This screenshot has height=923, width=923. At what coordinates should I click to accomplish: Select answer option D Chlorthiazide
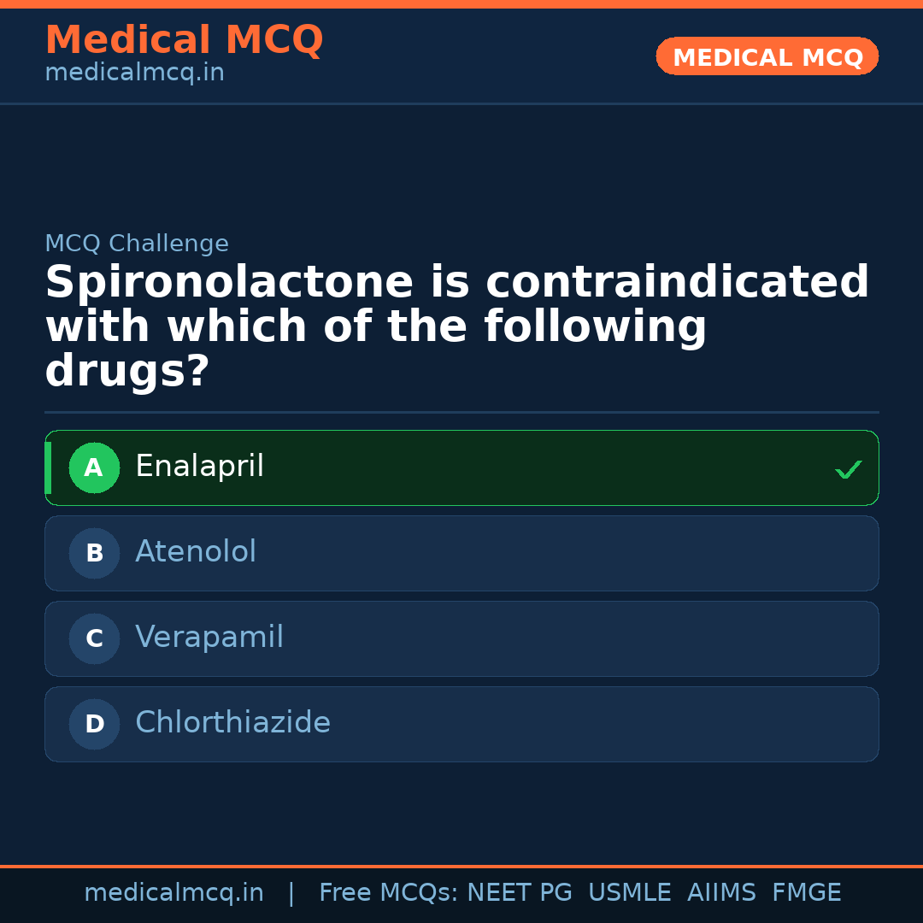coord(461,724)
